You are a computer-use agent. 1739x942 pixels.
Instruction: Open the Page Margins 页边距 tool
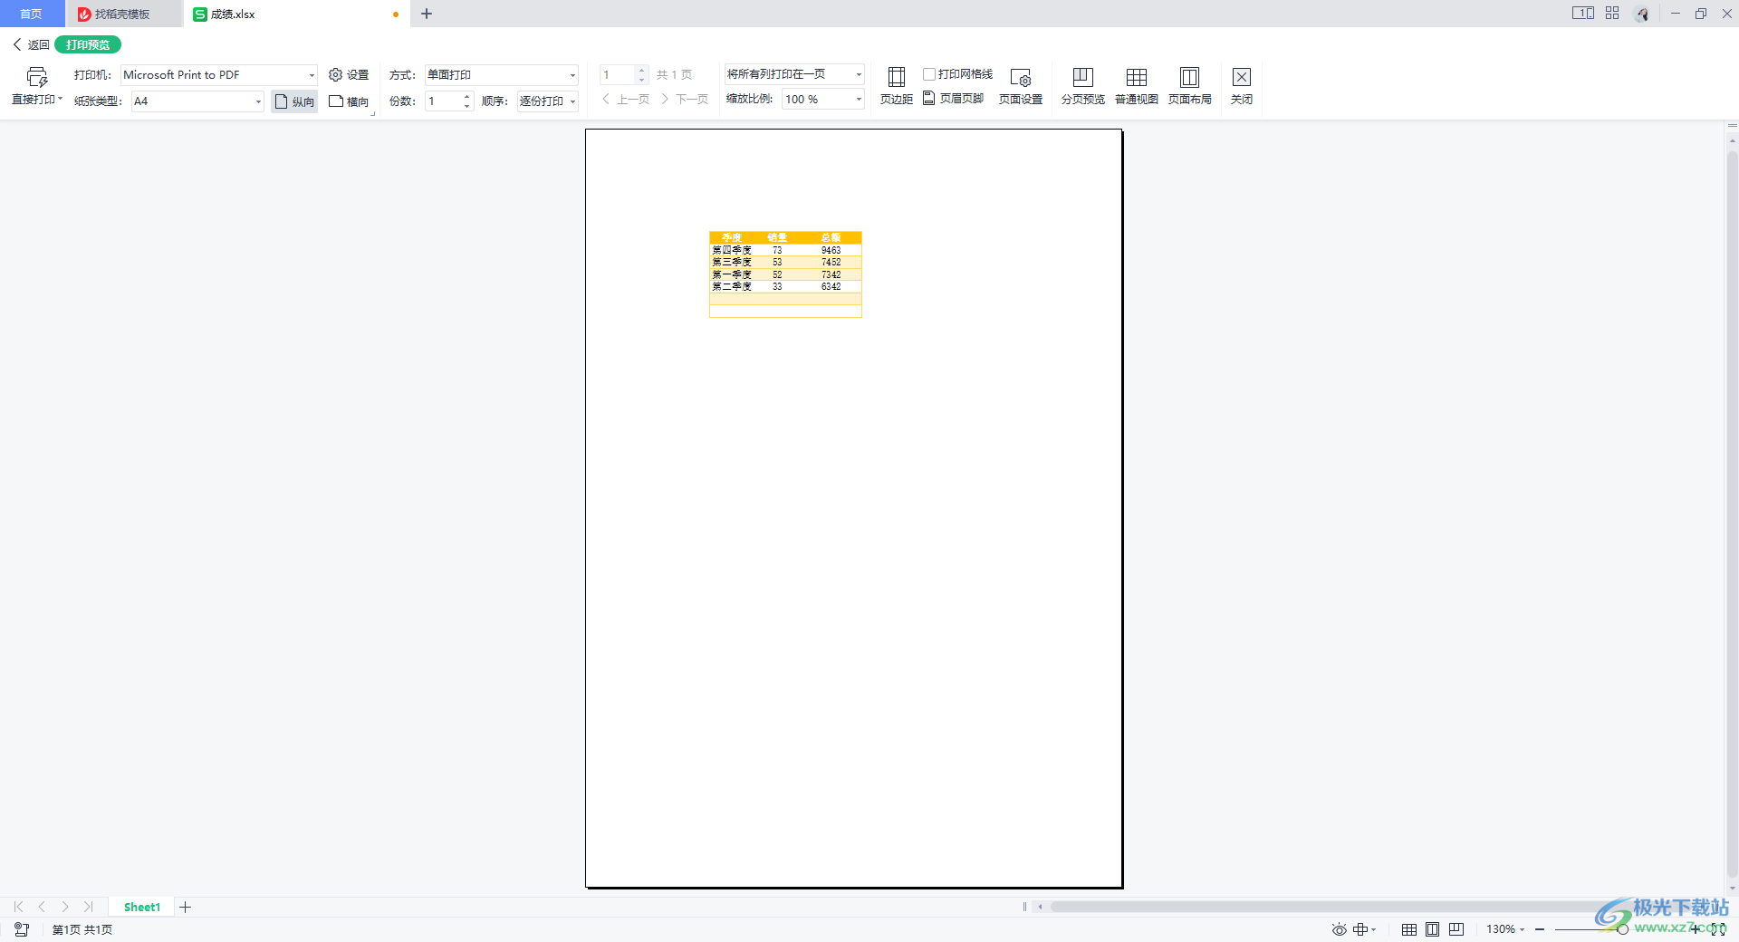897,87
